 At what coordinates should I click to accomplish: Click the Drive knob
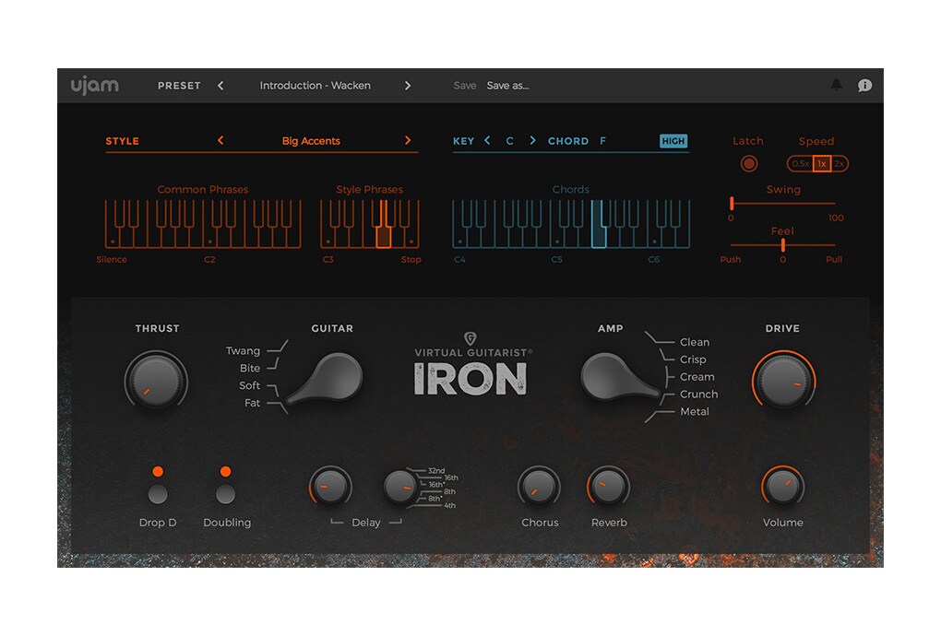[x=783, y=381]
